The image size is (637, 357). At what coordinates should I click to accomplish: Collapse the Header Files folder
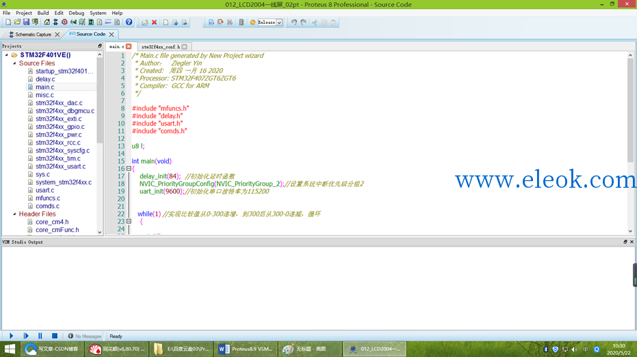tap(14, 214)
